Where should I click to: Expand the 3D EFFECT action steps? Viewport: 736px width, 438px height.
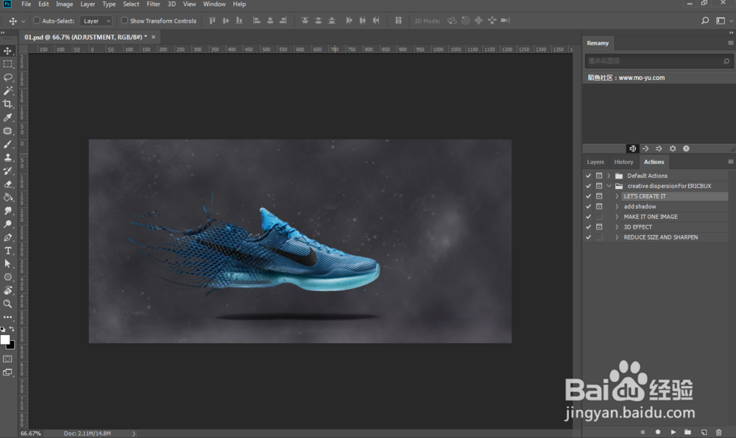click(617, 227)
